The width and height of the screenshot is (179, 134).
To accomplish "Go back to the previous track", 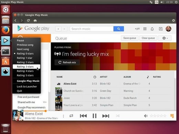I will coord(83,116).
